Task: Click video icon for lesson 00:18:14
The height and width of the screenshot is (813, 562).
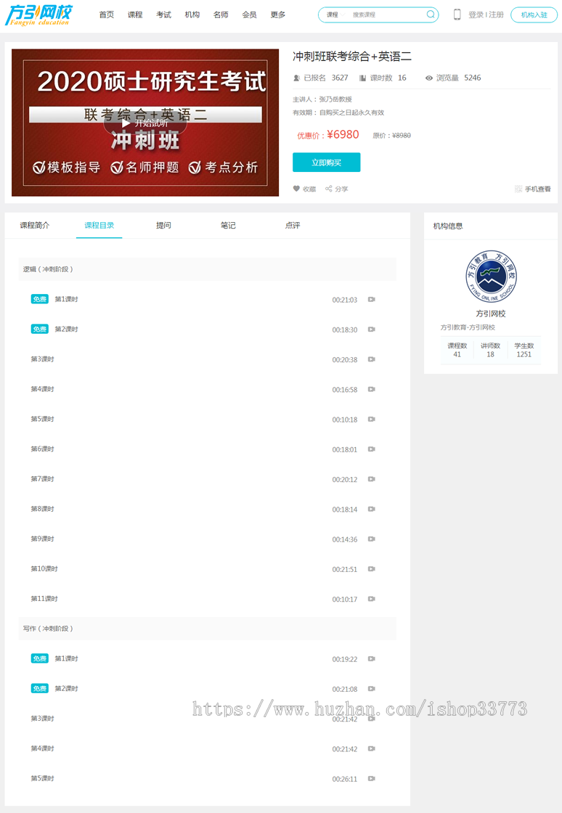Action: pyautogui.click(x=372, y=509)
